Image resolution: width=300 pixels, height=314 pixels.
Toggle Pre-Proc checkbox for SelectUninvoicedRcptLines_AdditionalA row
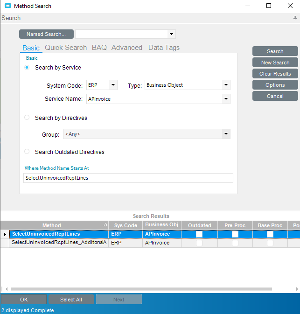[235, 243]
